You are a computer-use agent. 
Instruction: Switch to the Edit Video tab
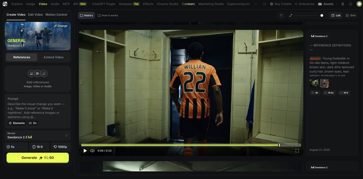click(35, 14)
